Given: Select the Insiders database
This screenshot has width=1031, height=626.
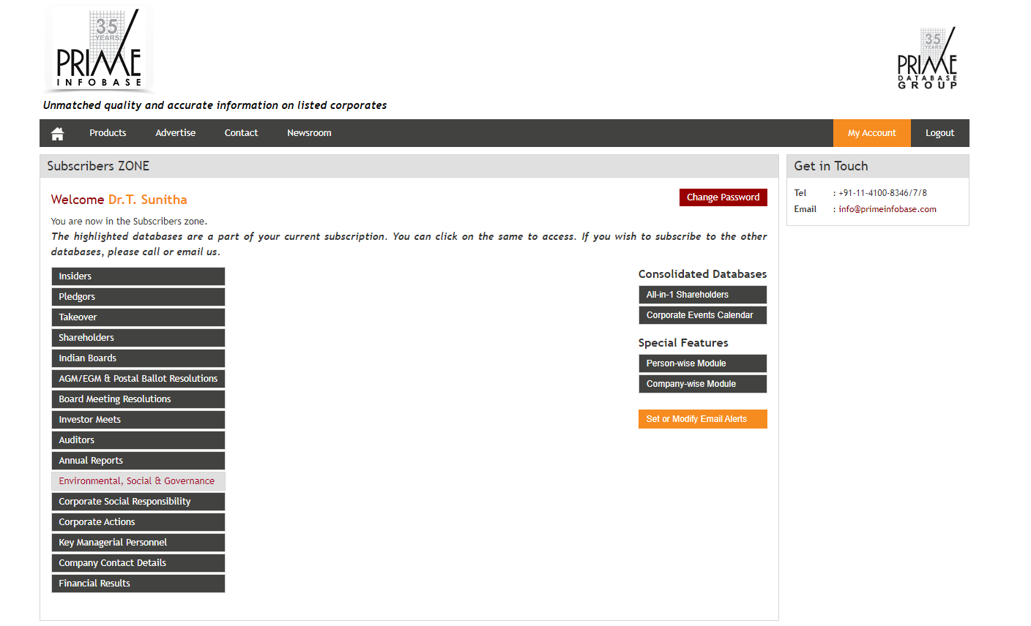Looking at the screenshot, I should [x=138, y=276].
